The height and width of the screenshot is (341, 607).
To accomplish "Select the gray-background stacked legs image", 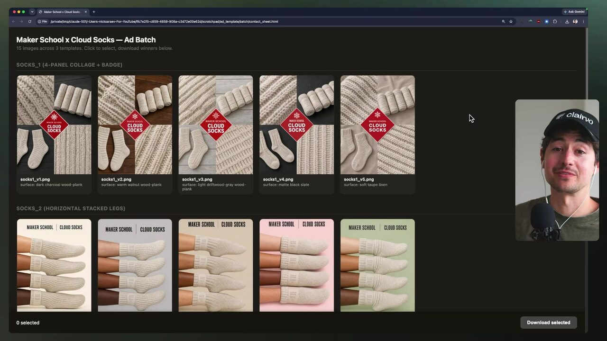I will pyautogui.click(x=135, y=265).
